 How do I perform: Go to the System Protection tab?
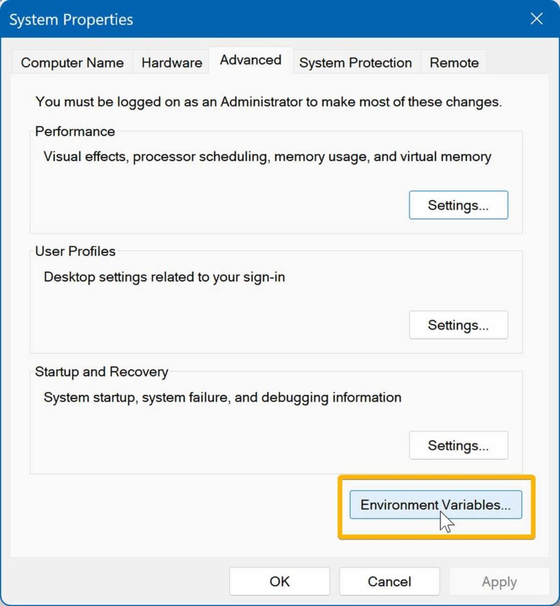pyautogui.click(x=355, y=63)
